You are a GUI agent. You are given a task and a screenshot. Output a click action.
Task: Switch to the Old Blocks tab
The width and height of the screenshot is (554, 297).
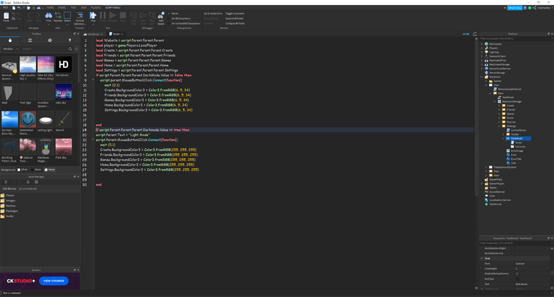93,34
